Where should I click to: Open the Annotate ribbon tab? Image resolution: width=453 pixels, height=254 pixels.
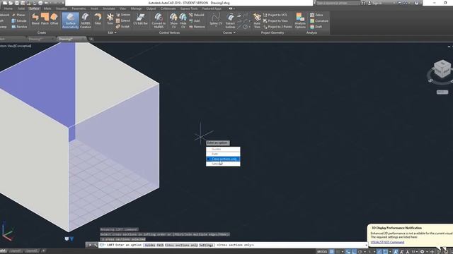point(109,8)
